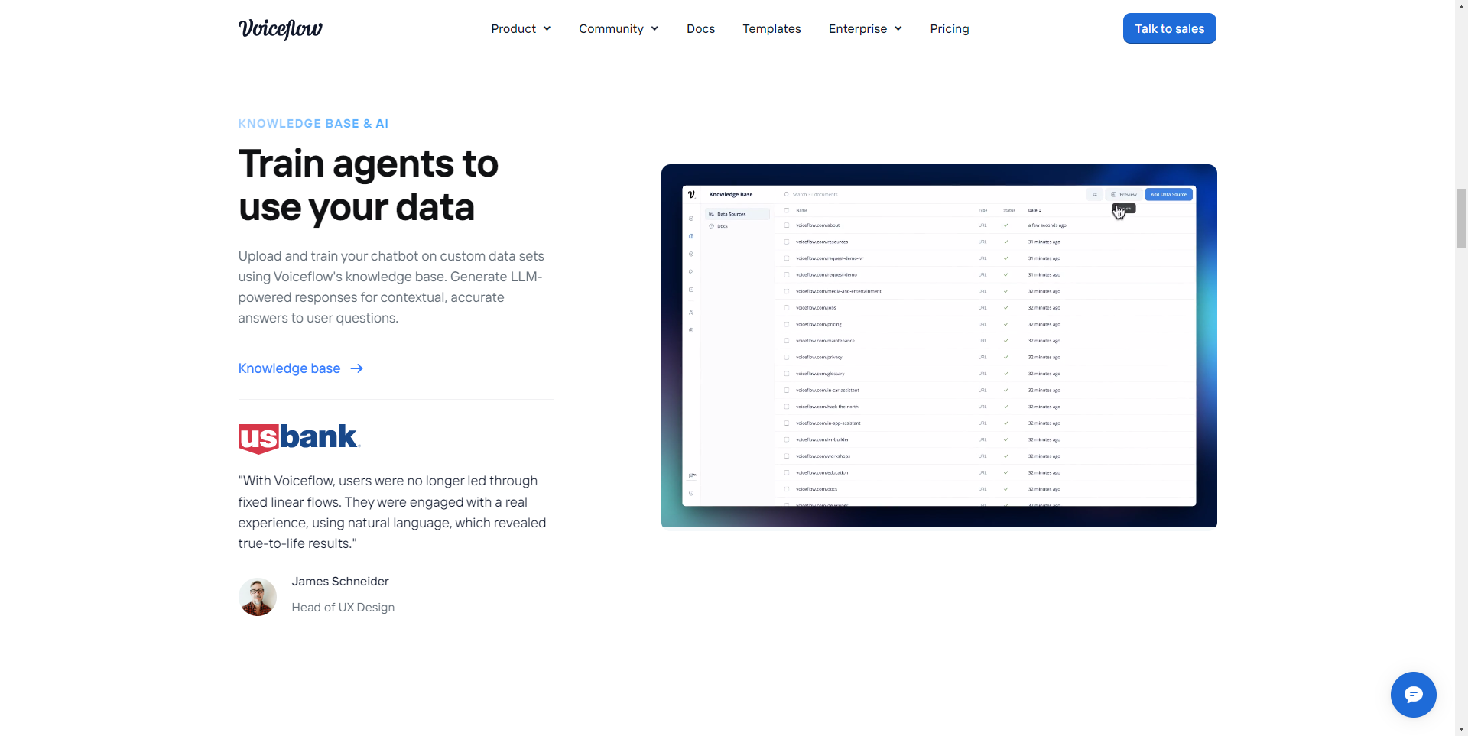Image resolution: width=1468 pixels, height=736 pixels.
Task: Click the voiceflow.com/in-car-assistant row name
Action: tap(827, 391)
